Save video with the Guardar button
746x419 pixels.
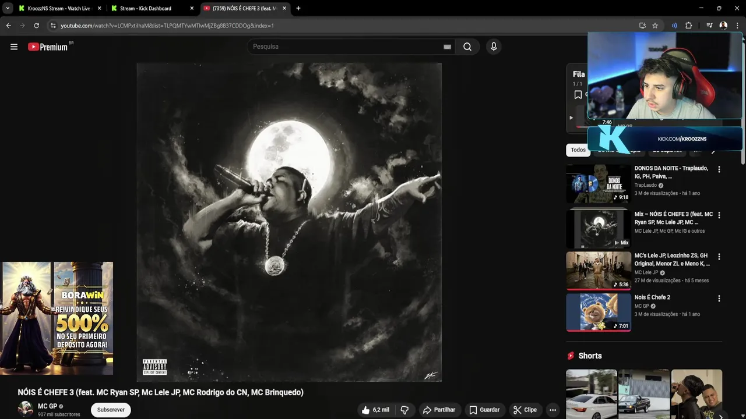[x=484, y=410]
